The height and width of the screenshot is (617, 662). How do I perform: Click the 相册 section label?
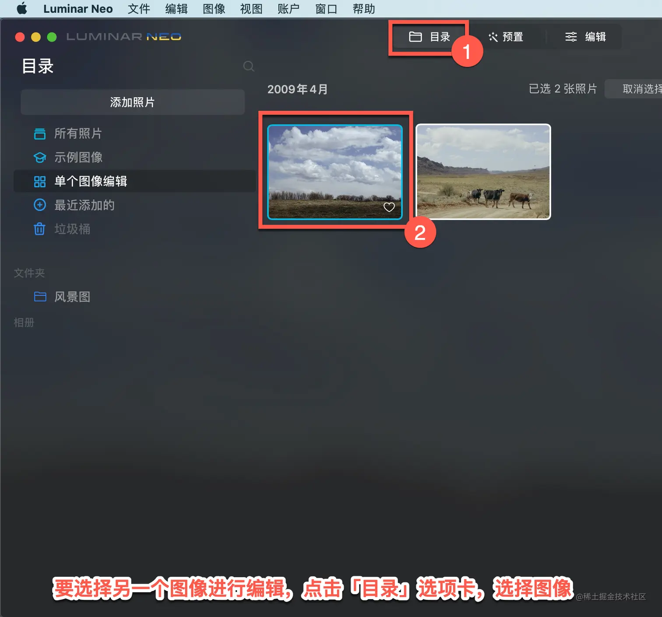pos(24,323)
